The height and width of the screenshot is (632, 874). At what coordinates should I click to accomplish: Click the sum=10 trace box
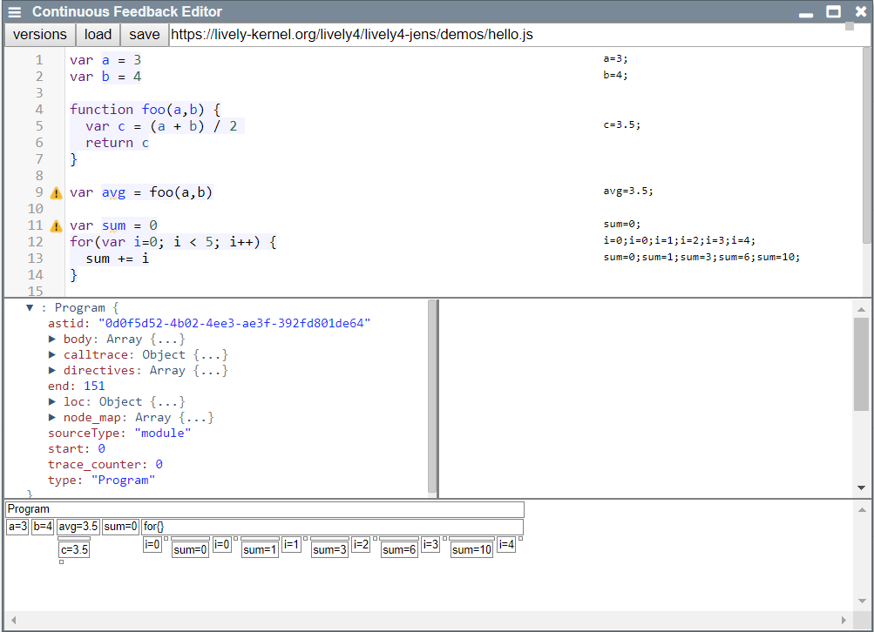471,550
